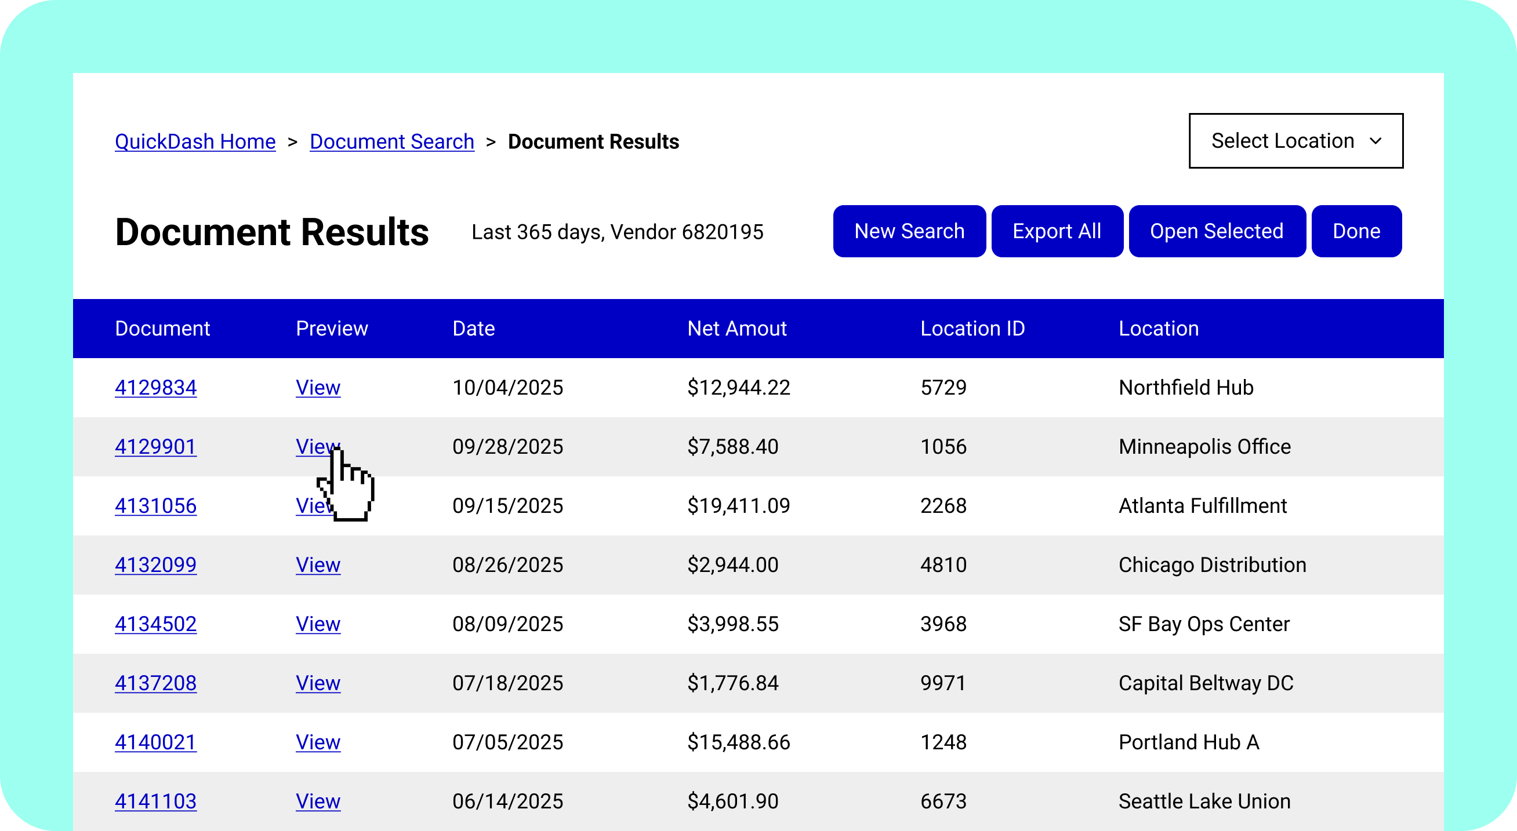
Task: Open the Select Location dropdown
Action: [1294, 141]
